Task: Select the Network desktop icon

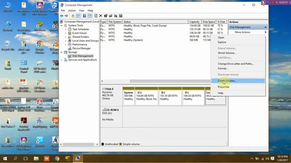Action: (x=8, y=26)
